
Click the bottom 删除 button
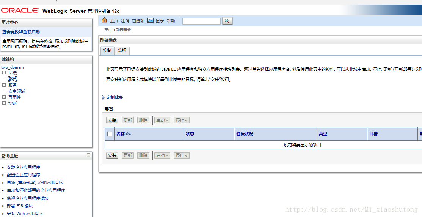pos(143,155)
